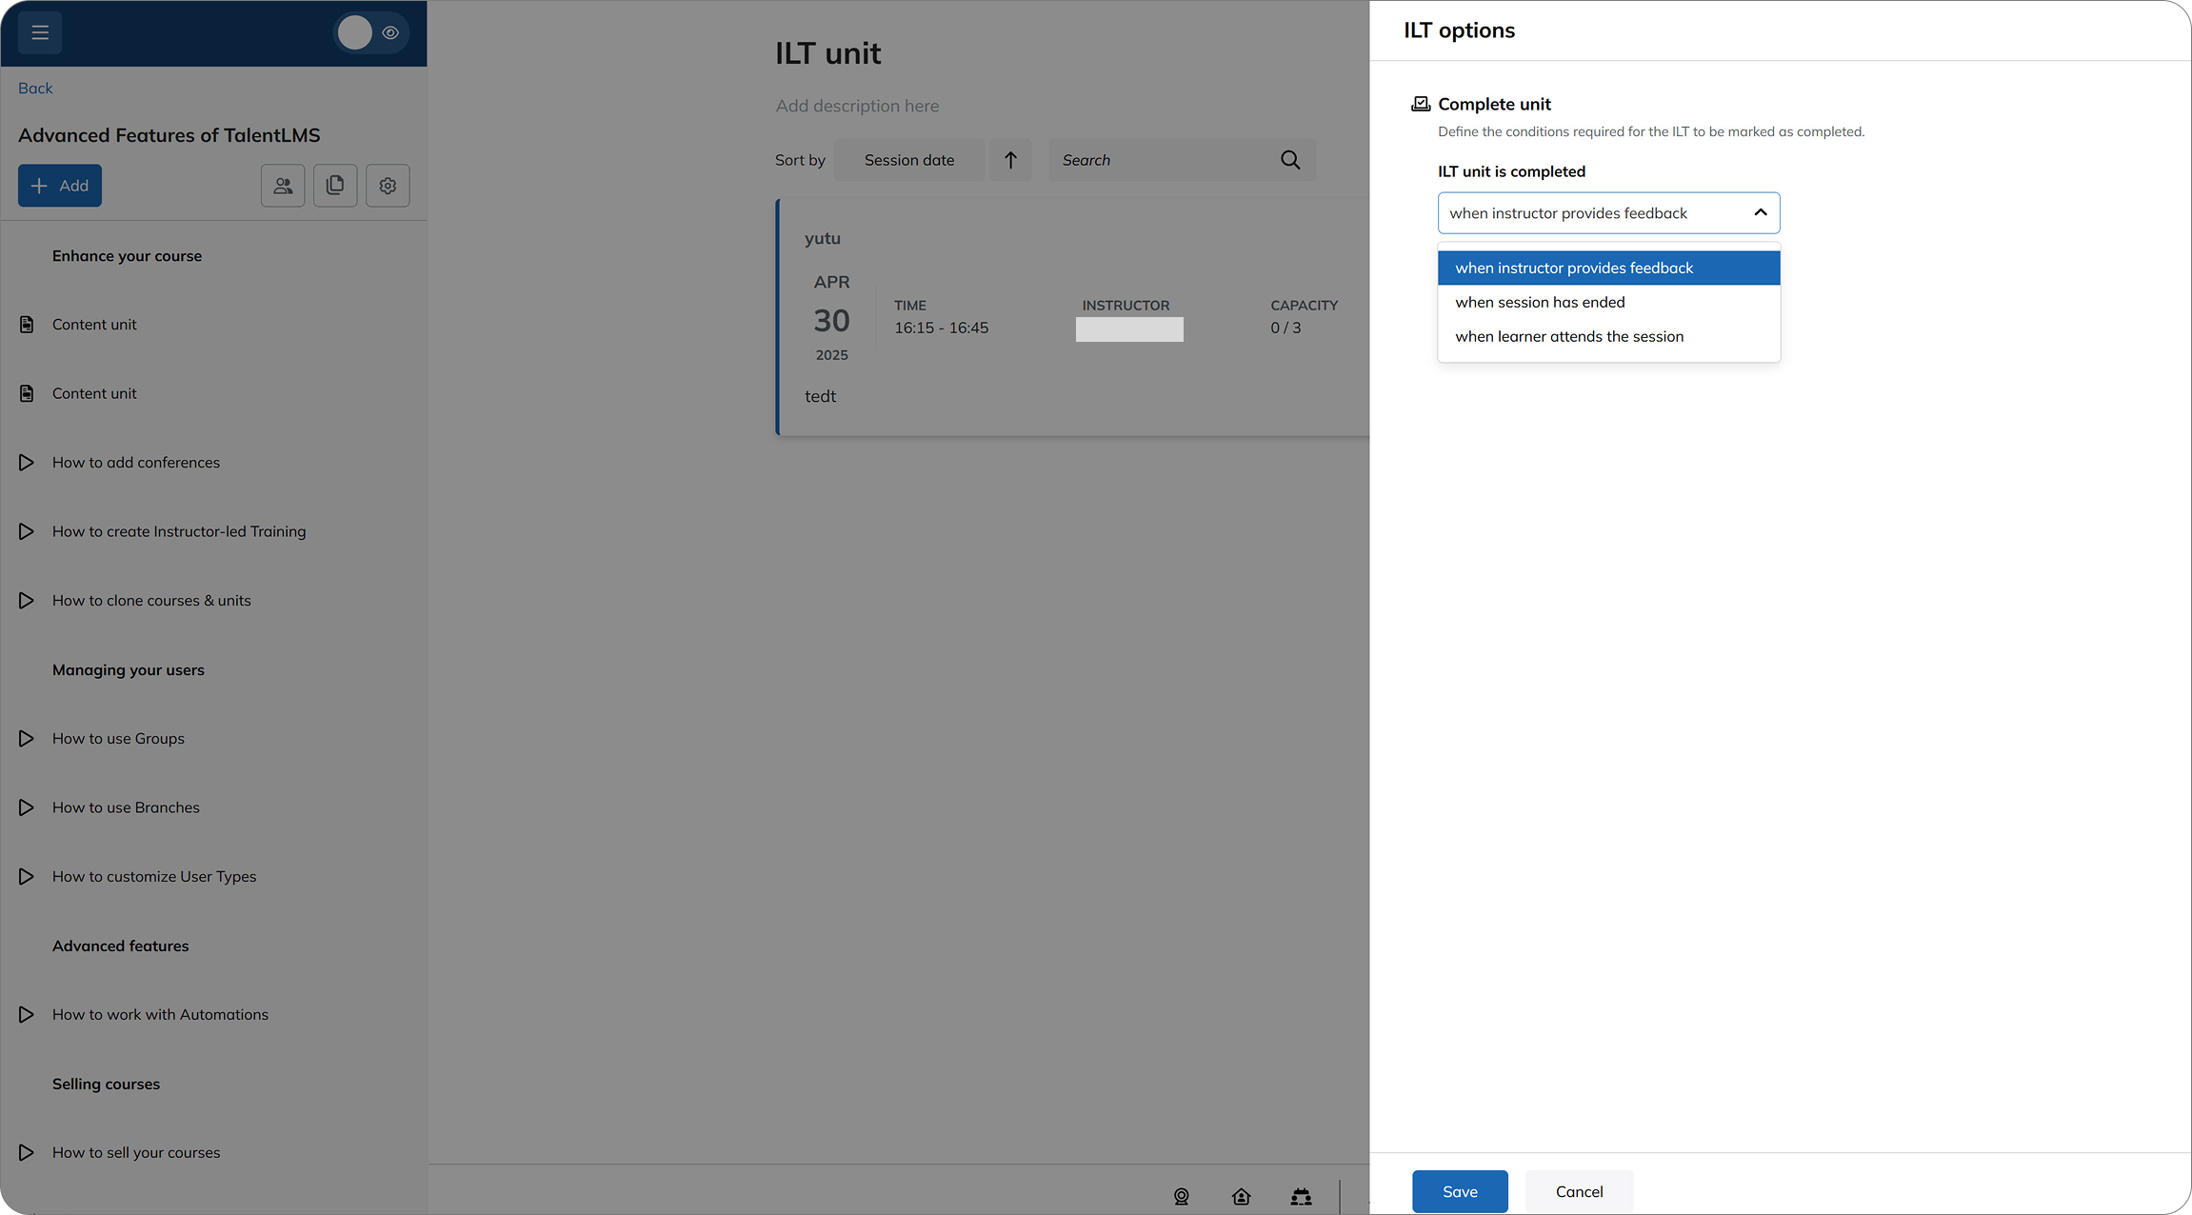
Task: Click the tedt session description
Action: point(820,396)
